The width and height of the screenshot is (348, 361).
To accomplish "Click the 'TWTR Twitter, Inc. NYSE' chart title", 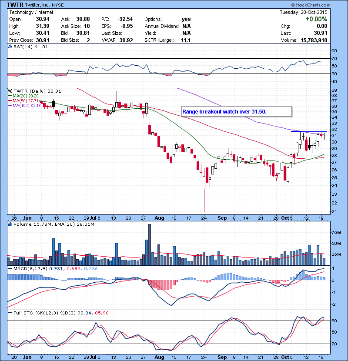I will [36, 5].
